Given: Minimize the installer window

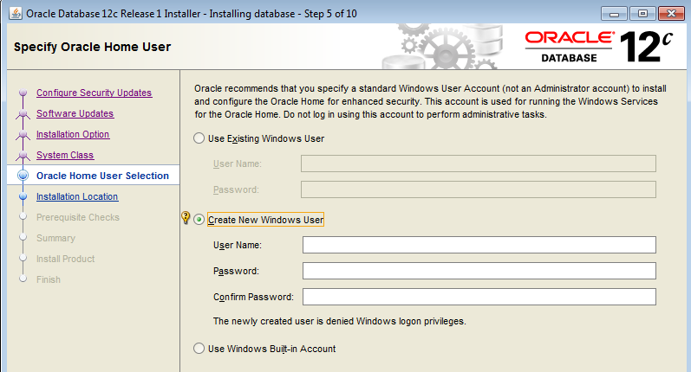Looking at the screenshot, I should (x=614, y=14).
